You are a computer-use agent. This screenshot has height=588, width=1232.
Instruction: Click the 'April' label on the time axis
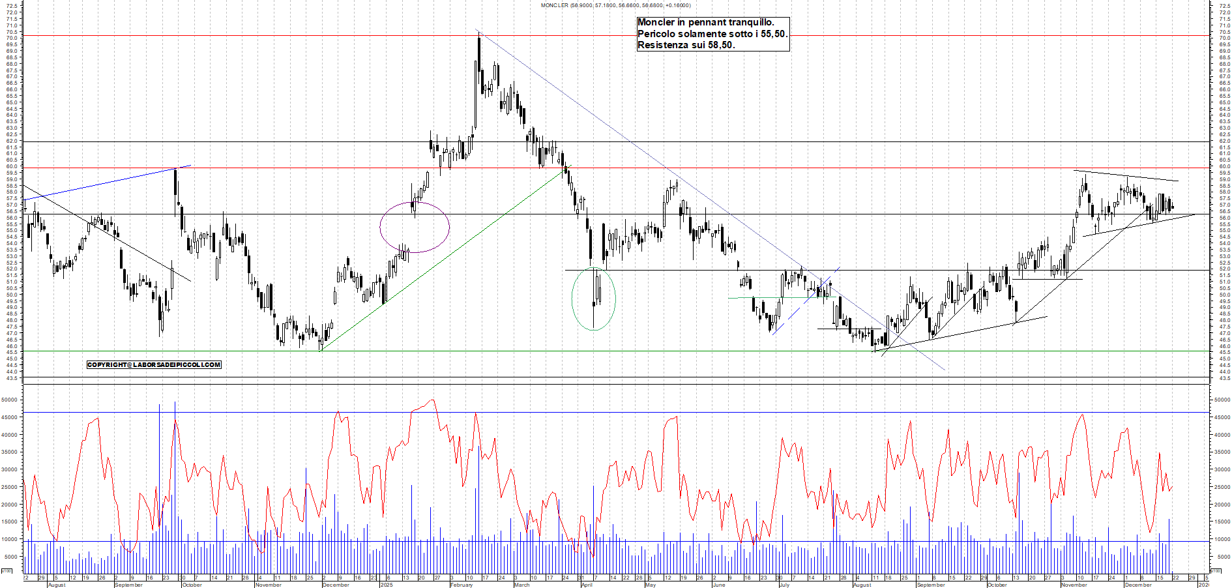click(x=587, y=585)
